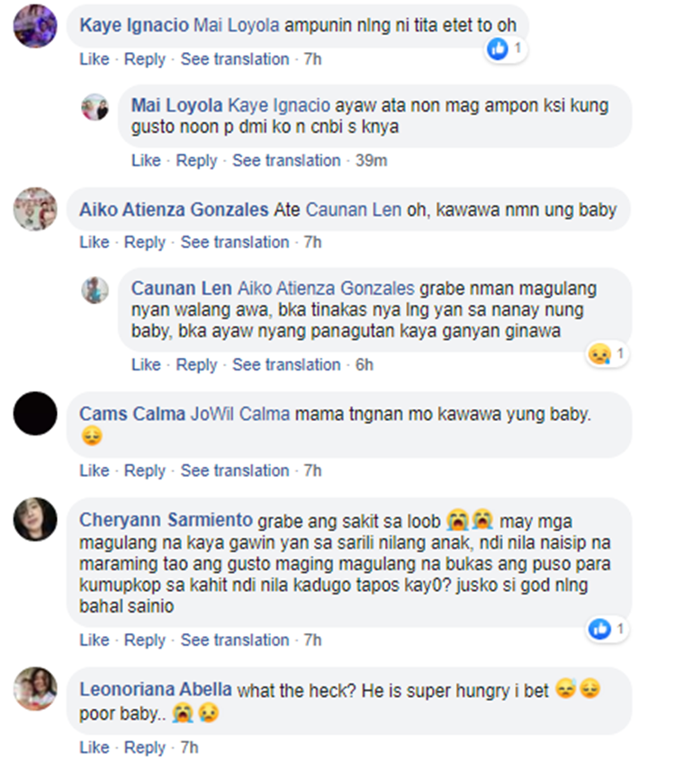Open Cheryann Sarmiento's profile photo
675x761 pixels.
(x=35, y=519)
